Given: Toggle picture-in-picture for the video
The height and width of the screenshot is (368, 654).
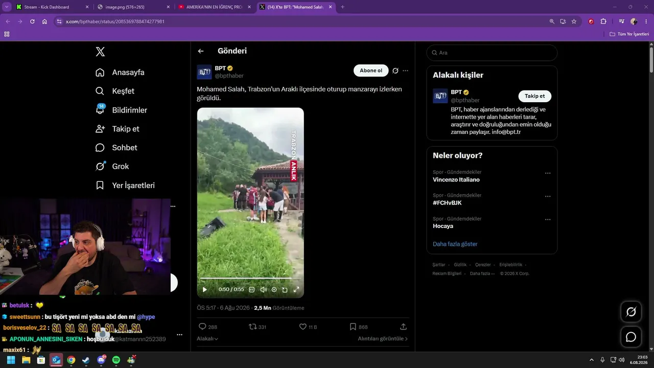Looking at the screenshot, I should pos(285,289).
